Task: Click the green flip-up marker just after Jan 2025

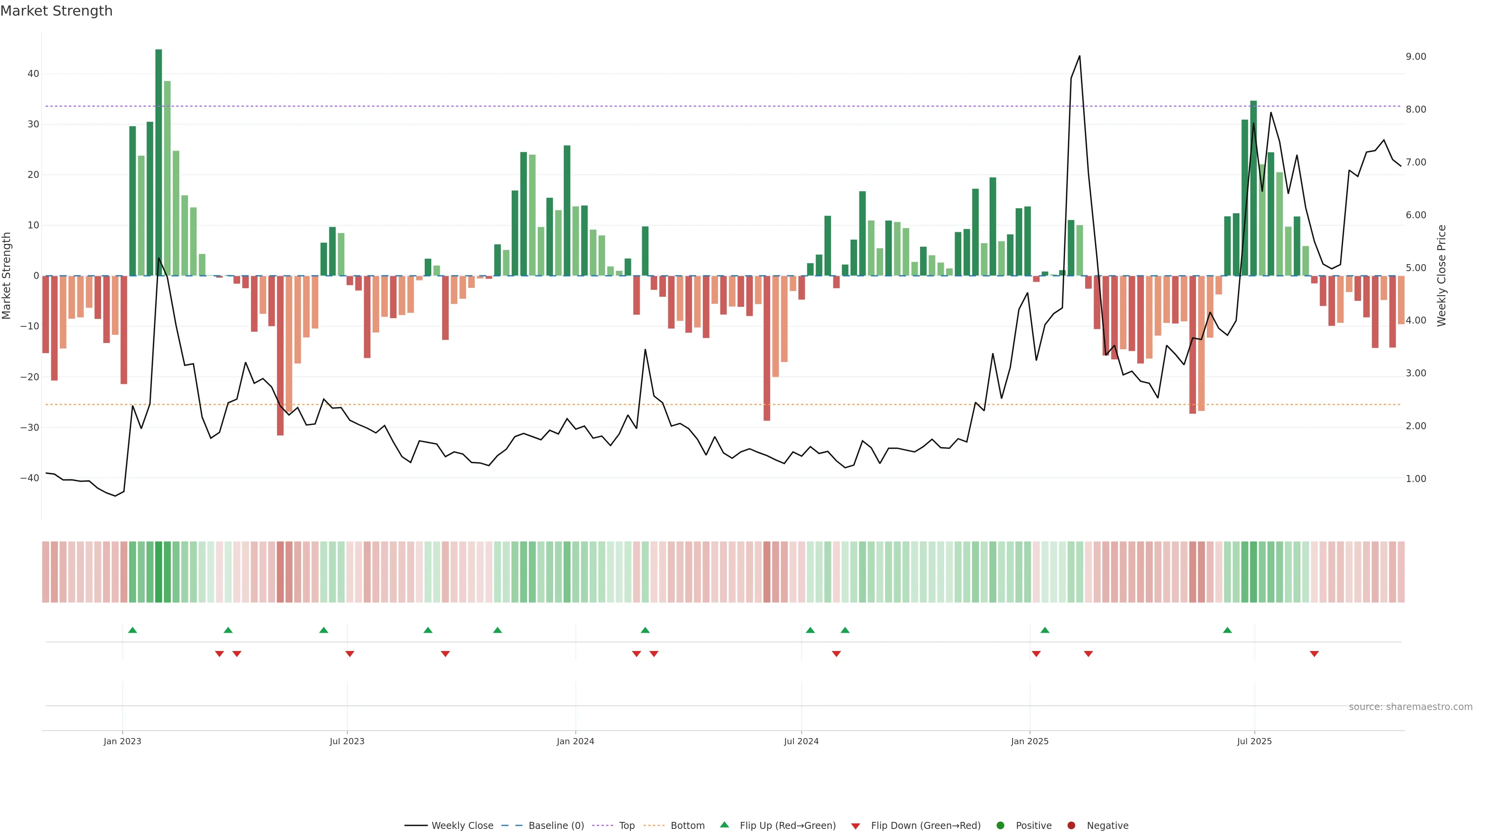Action: coord(1045,630)
